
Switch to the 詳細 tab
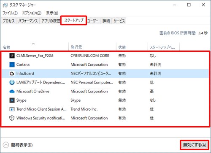(x=106, y=21)
